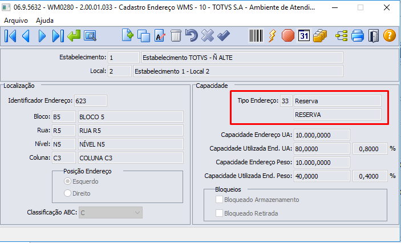This screenshot has width=401, height=243.
Task: Go to the first record
Action: pyautogui.click(x=10, y=36)
